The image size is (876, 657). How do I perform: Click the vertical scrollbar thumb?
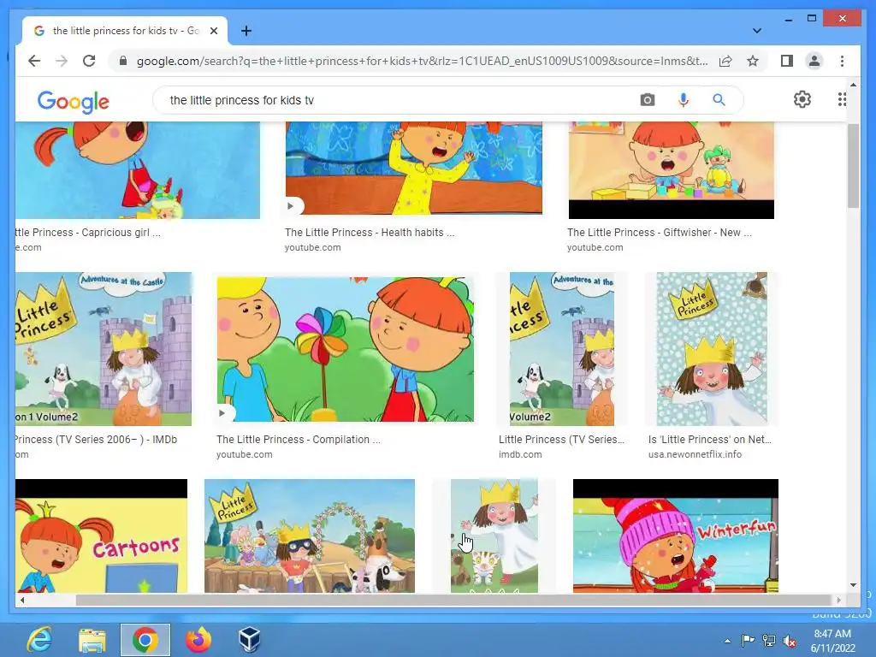(x=853, y=165)
